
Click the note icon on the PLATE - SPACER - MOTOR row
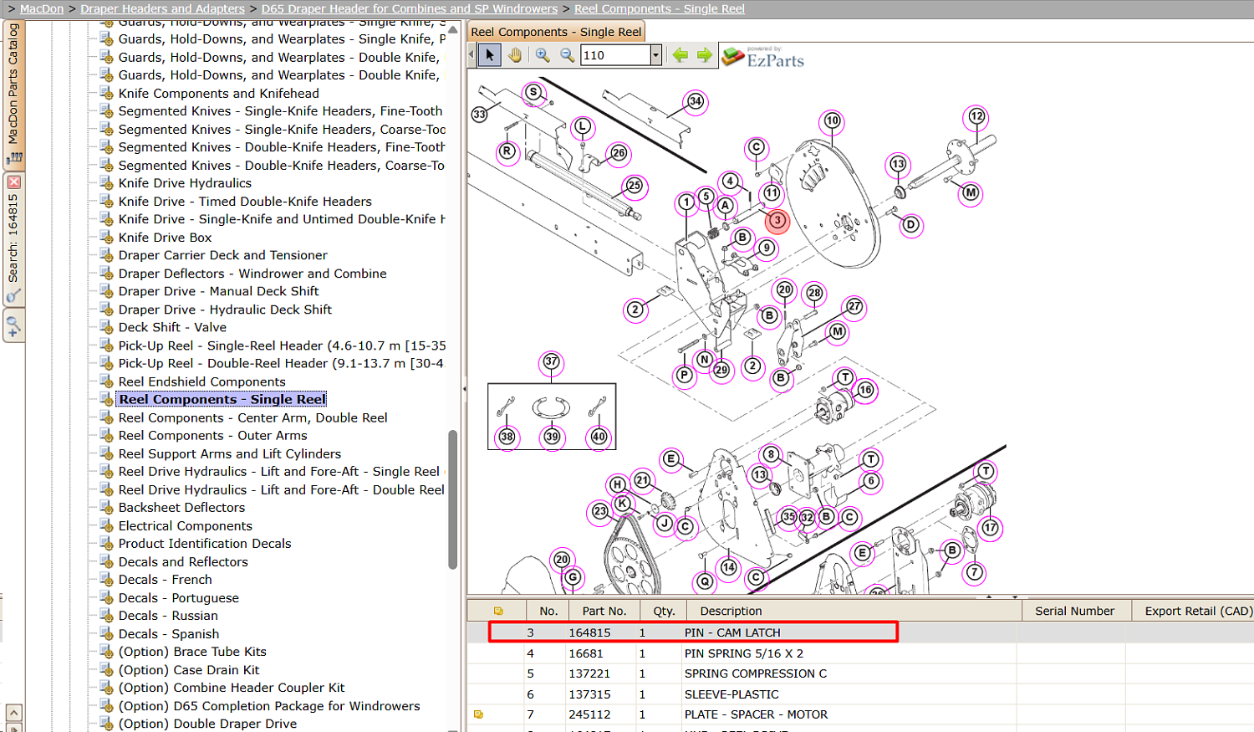479,714
